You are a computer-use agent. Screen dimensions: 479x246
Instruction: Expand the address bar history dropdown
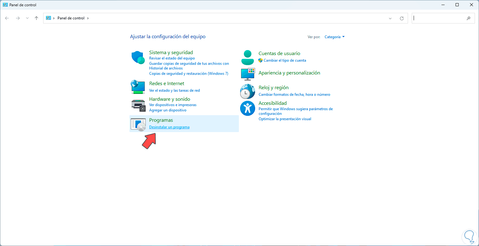(390, 18)
